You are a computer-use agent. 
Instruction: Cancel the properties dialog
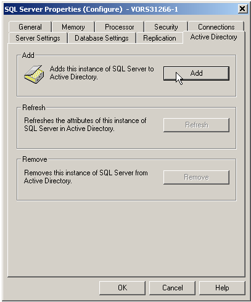(172, 288)
